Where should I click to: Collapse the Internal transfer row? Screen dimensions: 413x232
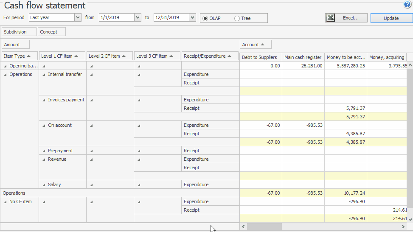click(44, 75)
